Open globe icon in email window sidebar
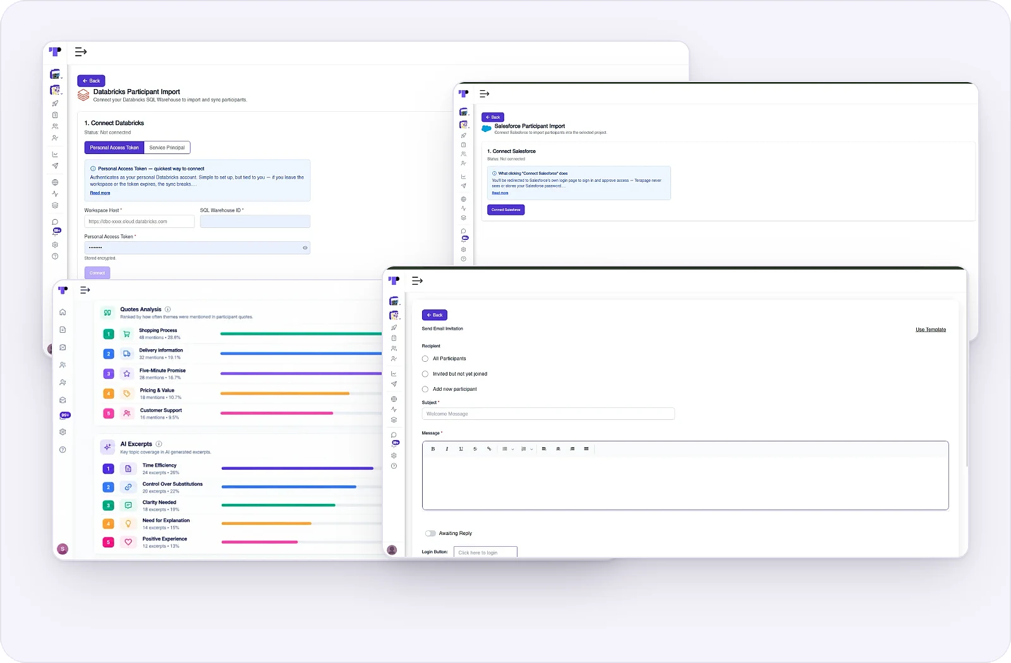The width and height of the screenshot is (1011, 663). 394,399
